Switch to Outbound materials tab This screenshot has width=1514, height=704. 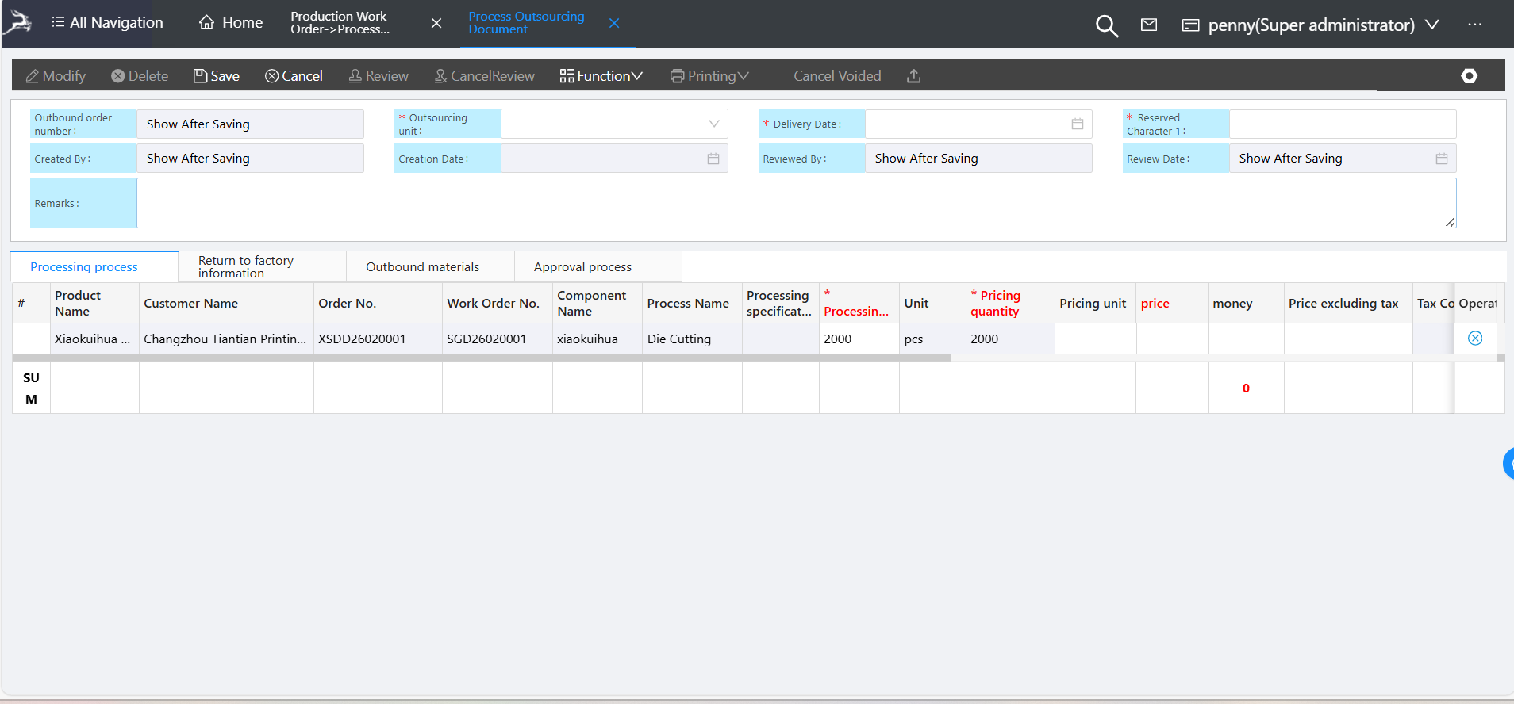[x=422, y=267]
